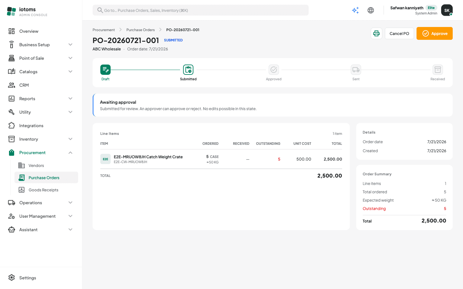Click the Catalogs book icon
This screenshot has height=289, width=463.
tap(12, 72)
